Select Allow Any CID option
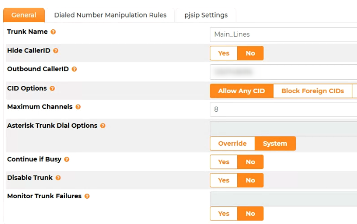 [242, 91]
